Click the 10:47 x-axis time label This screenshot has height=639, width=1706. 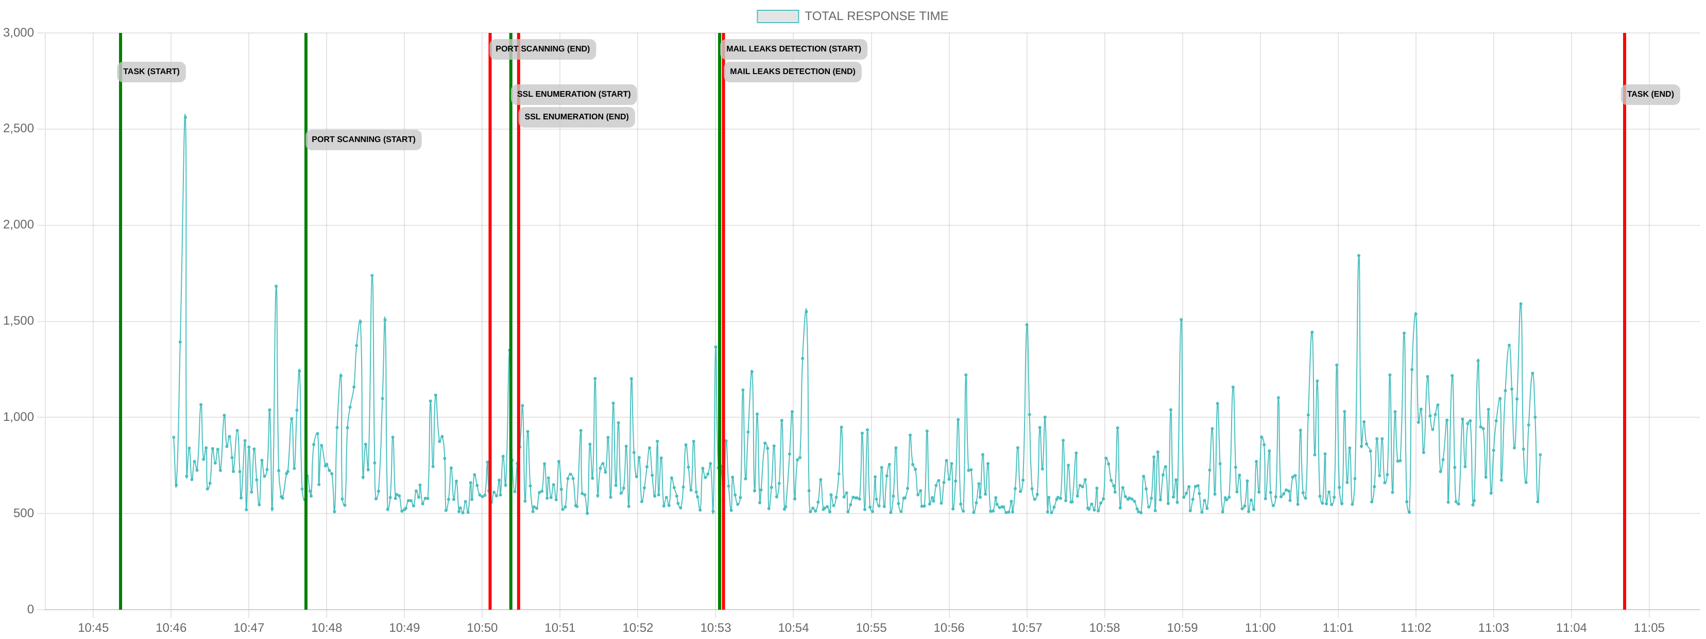pyautogui.click(x=249, y=628)
